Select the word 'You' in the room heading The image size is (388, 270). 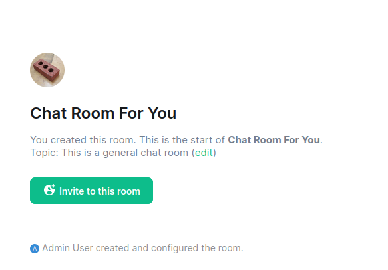point(162,113)
